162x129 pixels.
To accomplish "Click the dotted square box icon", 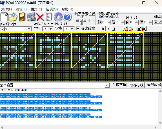I will coord(91,21).
